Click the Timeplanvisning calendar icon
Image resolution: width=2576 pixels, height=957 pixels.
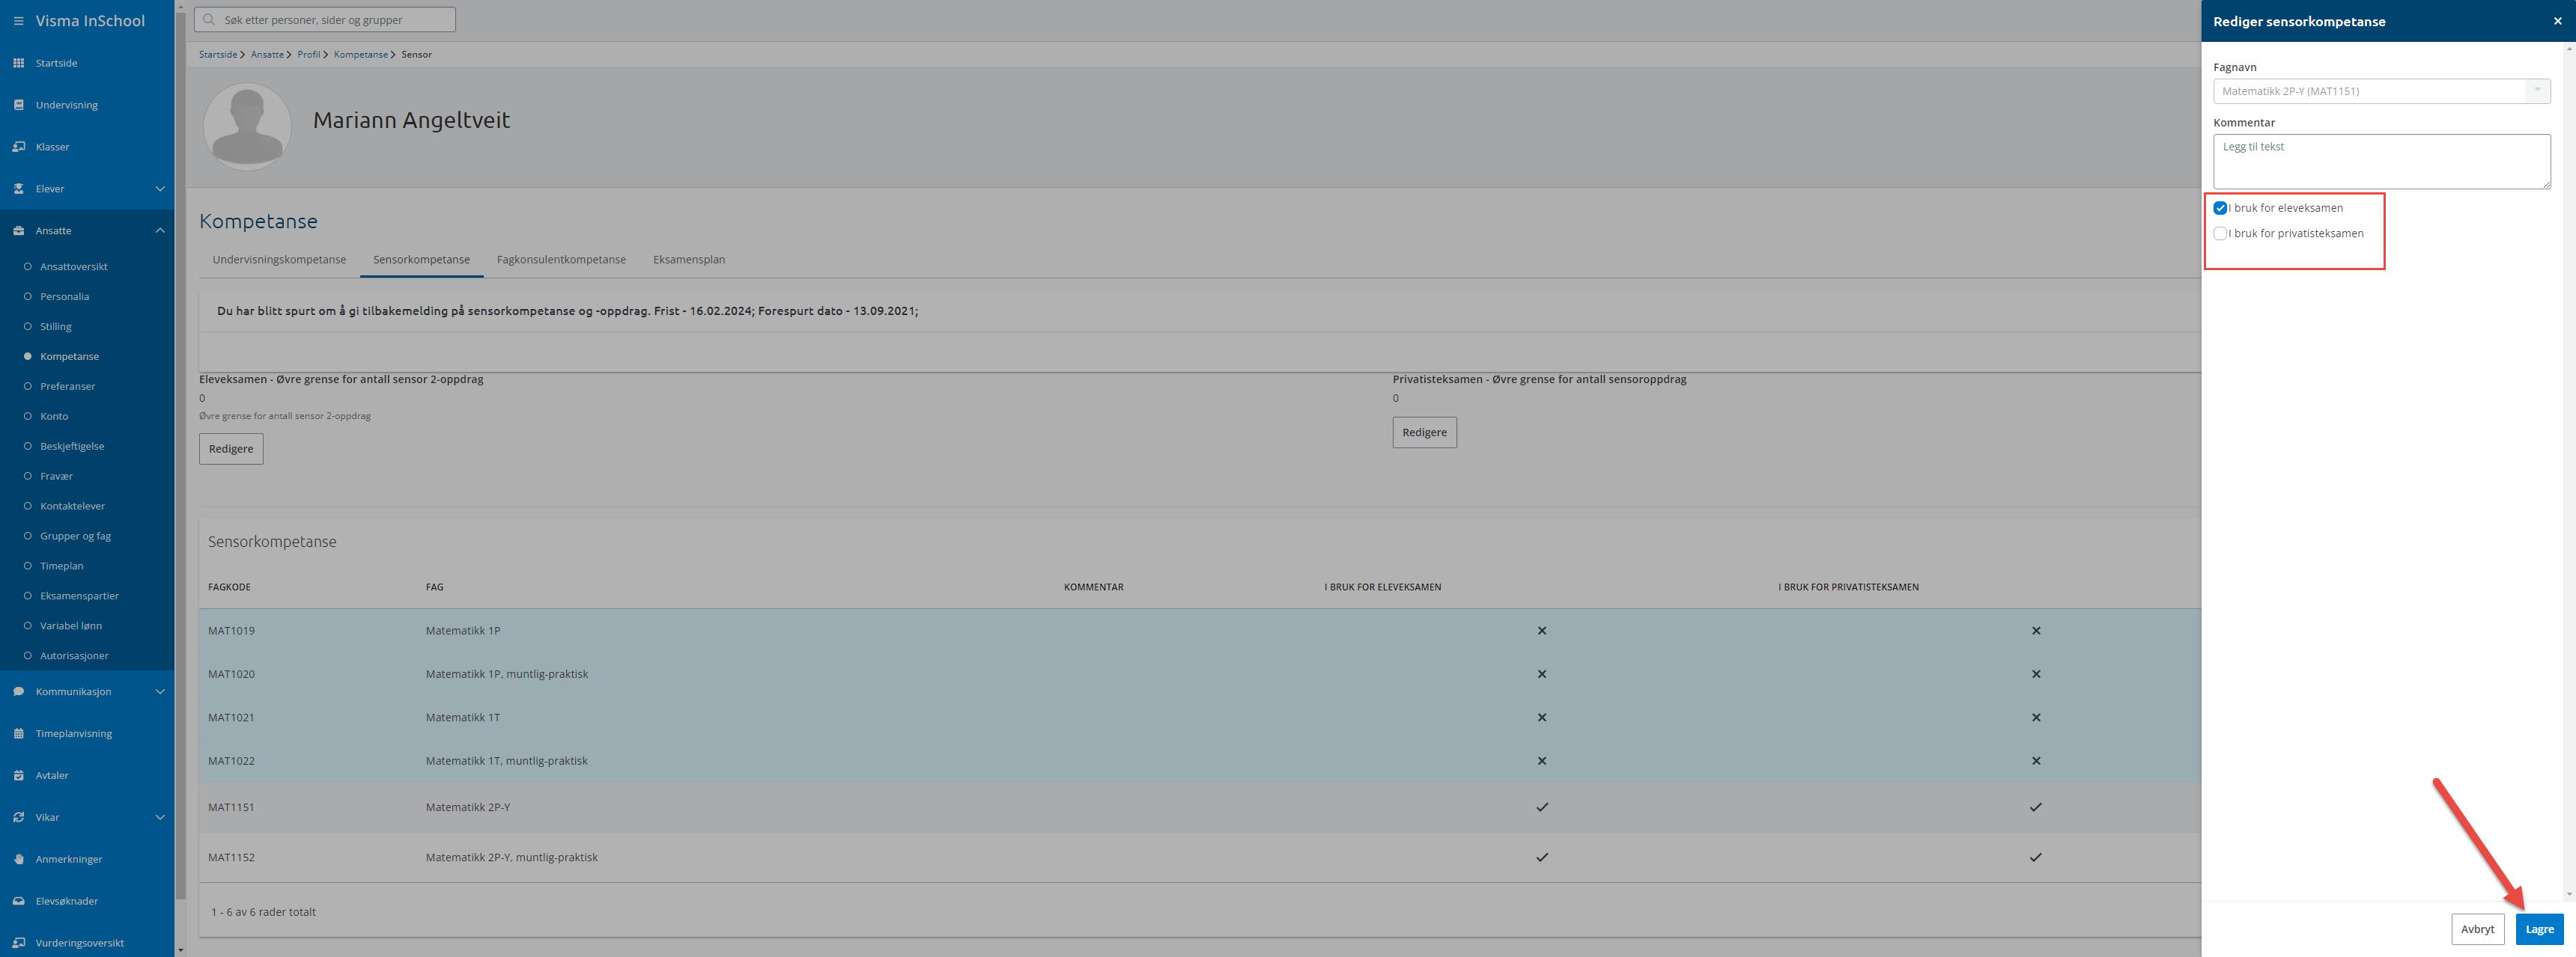point(18,733)
